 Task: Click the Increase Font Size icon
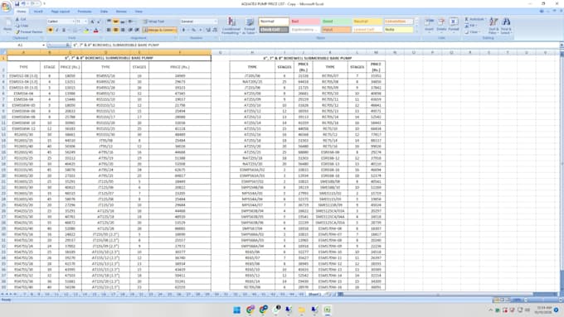[92, 22]
